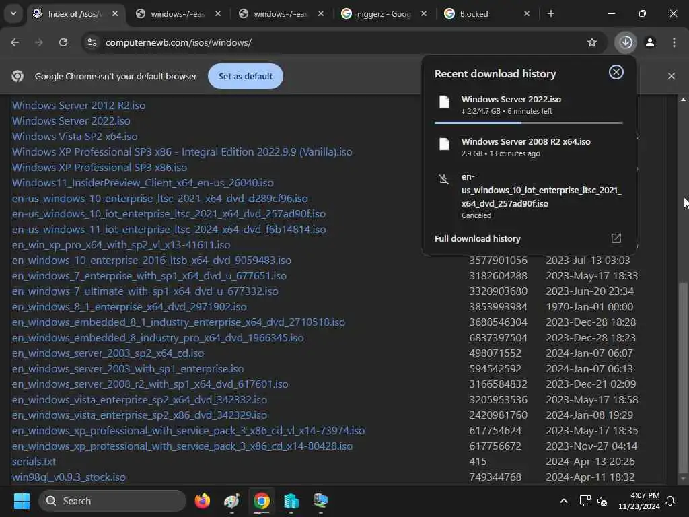Click the taskbar Search box
The image size is (689, 517).
(112, 501)
